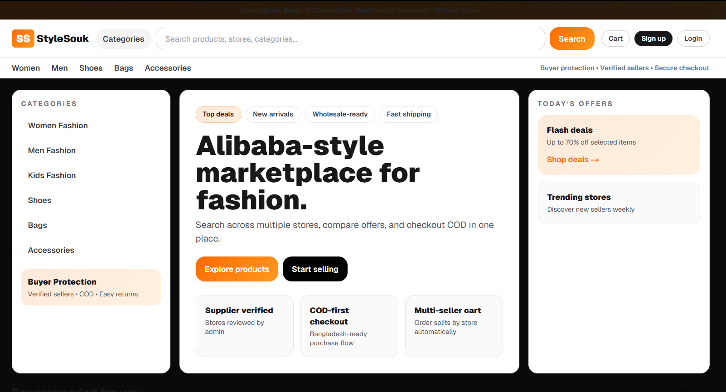
Task: Click the orange Search button
Action: tap(572, 39)
